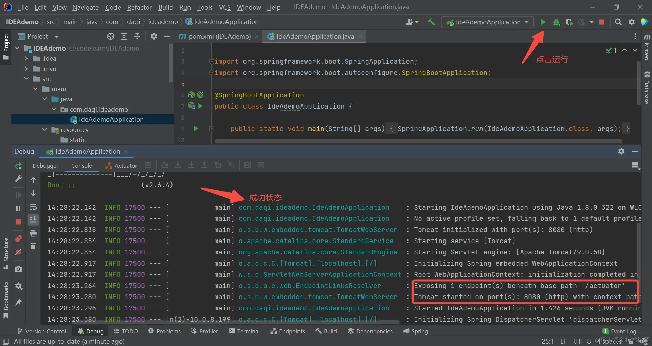Open the Event Log button
This screenshot has width=652, height=346.
tap(619, 331)
